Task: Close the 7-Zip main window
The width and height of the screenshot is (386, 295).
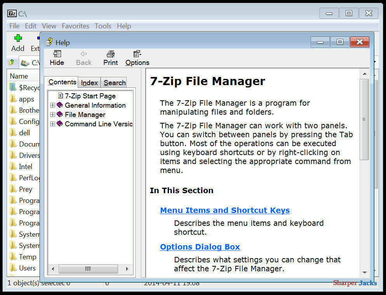Action: (369, 13)
